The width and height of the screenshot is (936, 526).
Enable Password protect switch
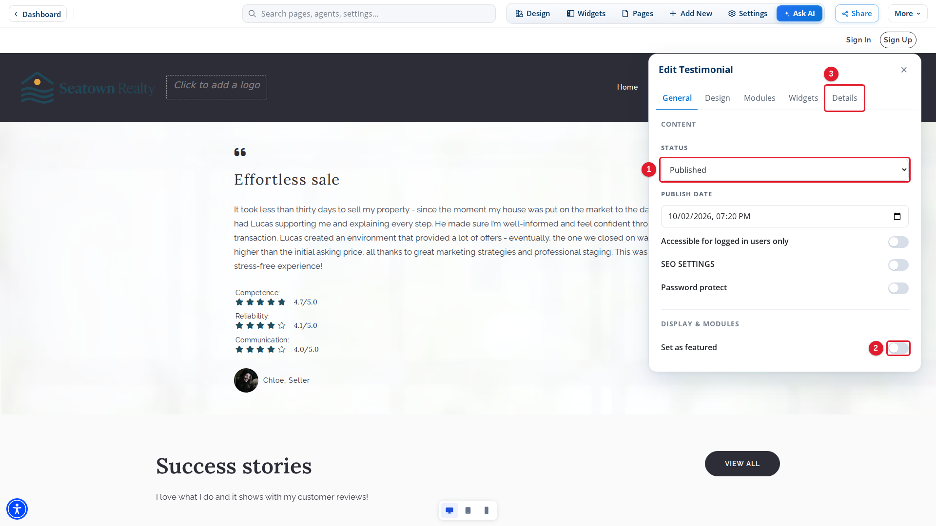coord(898,288)
